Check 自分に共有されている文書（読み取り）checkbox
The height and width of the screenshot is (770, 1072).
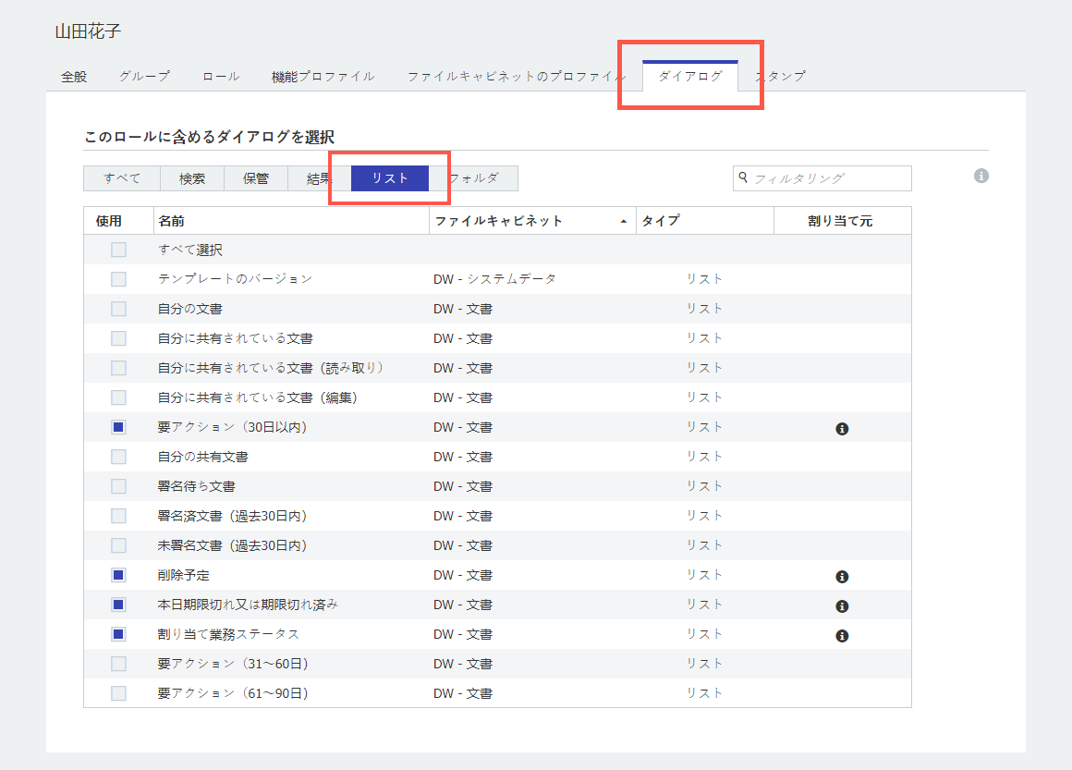tap(118, 368)
